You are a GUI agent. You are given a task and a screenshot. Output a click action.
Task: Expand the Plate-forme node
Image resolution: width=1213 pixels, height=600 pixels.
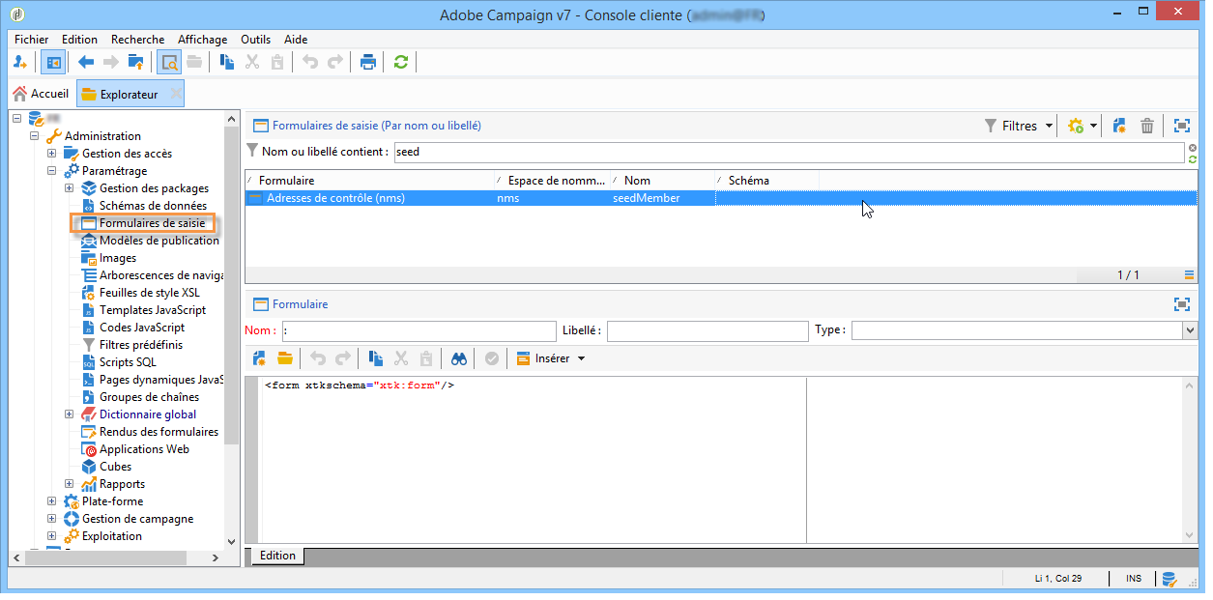point(52,501)
